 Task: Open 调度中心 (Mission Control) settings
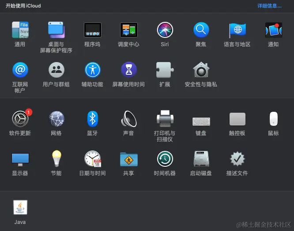tap(128, 30)
